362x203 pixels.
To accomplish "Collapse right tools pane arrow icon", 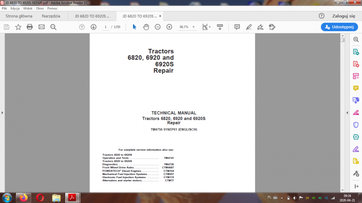I will tap(357, 186).
